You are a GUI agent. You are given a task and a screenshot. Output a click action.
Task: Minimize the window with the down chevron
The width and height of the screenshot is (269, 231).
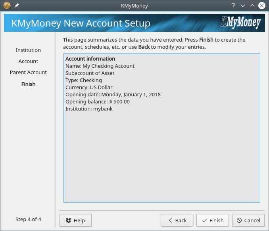[x=242, y=6]
